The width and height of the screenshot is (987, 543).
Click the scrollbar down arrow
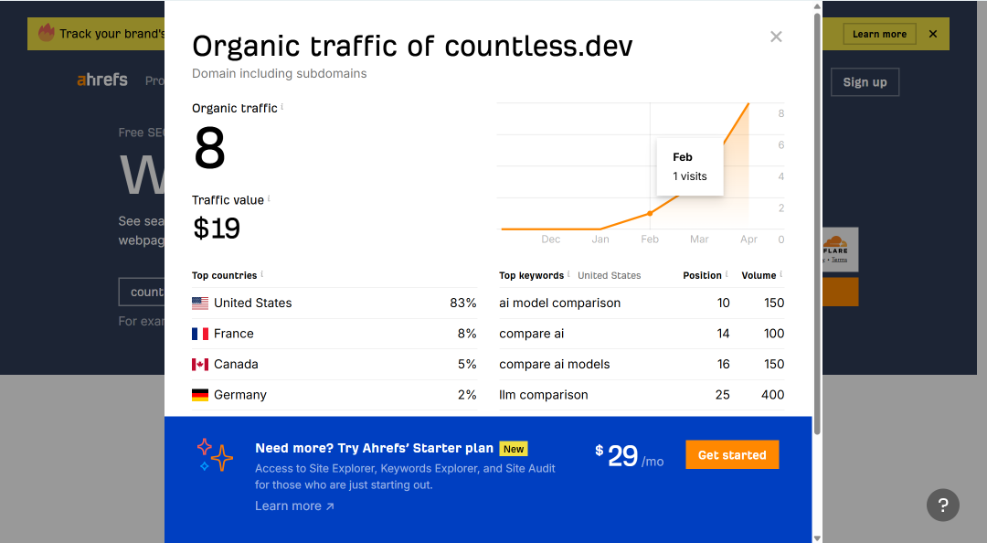pos(817,538)
